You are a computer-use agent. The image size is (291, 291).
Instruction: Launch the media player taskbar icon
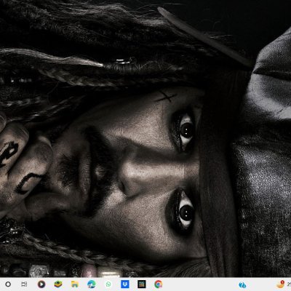tap(41, 284)
